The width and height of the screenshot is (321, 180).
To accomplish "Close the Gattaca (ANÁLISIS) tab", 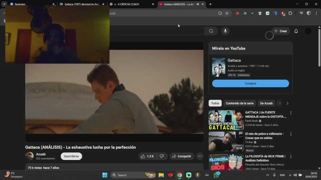I will click(203, 4).
